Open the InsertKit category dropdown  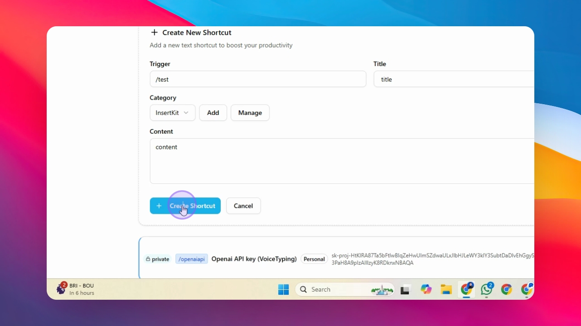coord(173,113)
